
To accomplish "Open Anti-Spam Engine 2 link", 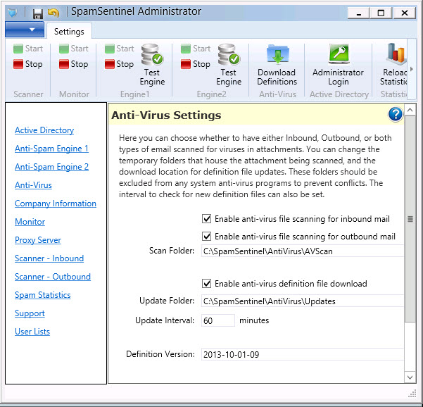I will coord(51,167).
